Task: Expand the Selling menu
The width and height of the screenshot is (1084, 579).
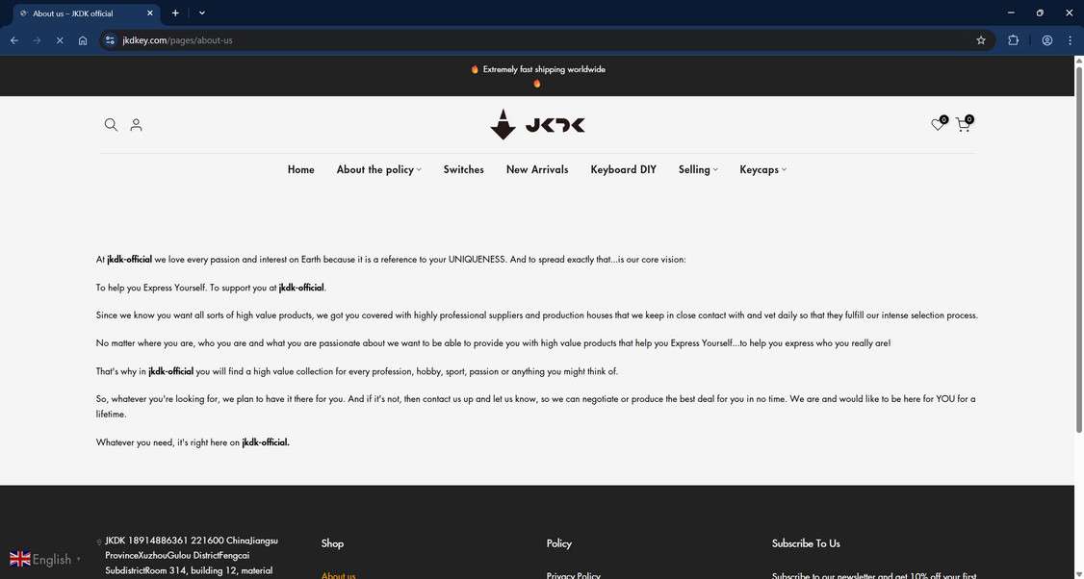Action: pyautogui.click(x=698, y=169)
